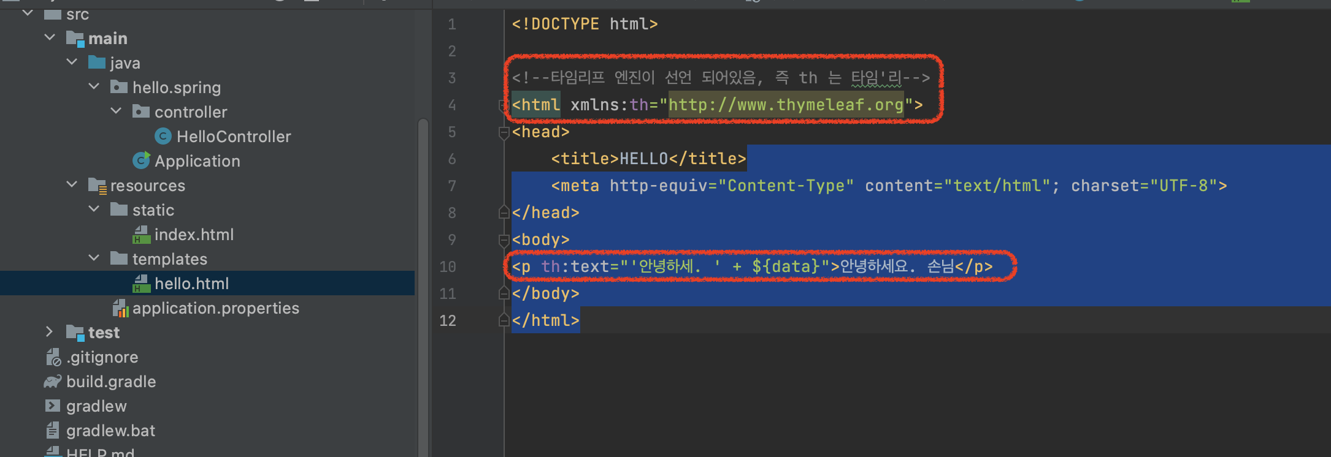The image size is (1331, 457).
Task: Click the gradlew.bat file icon
Action: (53, 430)
